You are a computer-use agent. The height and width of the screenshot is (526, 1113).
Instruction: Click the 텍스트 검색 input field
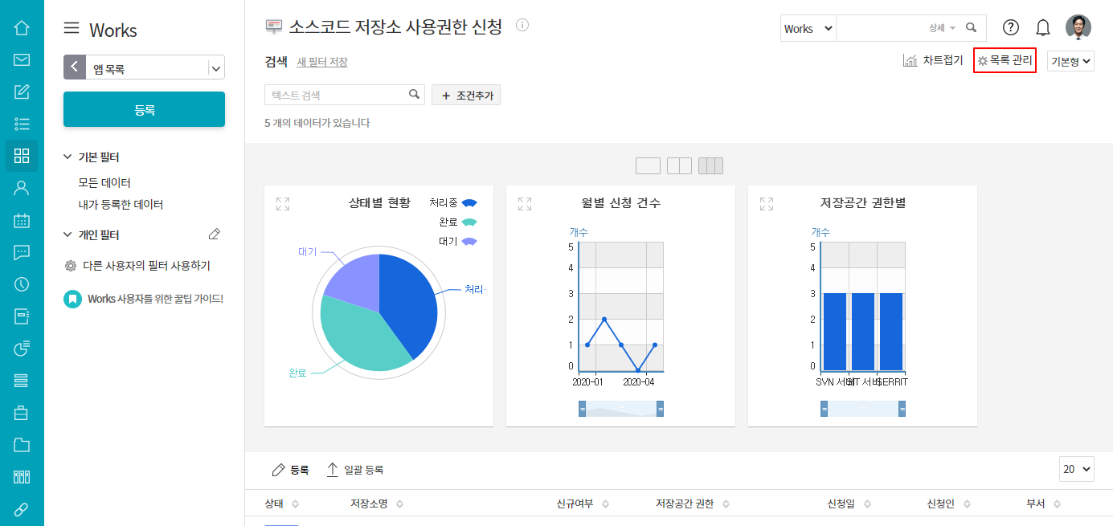tap(338, 95)
